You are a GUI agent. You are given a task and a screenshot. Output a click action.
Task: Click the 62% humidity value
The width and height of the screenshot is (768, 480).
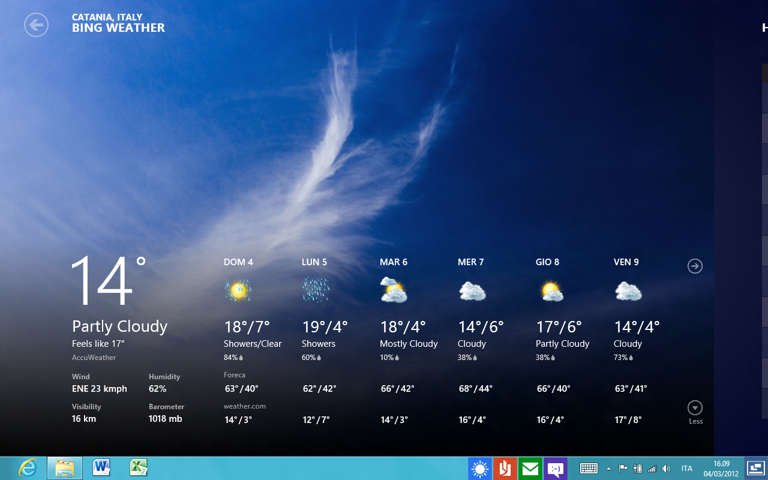pos(158,389)
